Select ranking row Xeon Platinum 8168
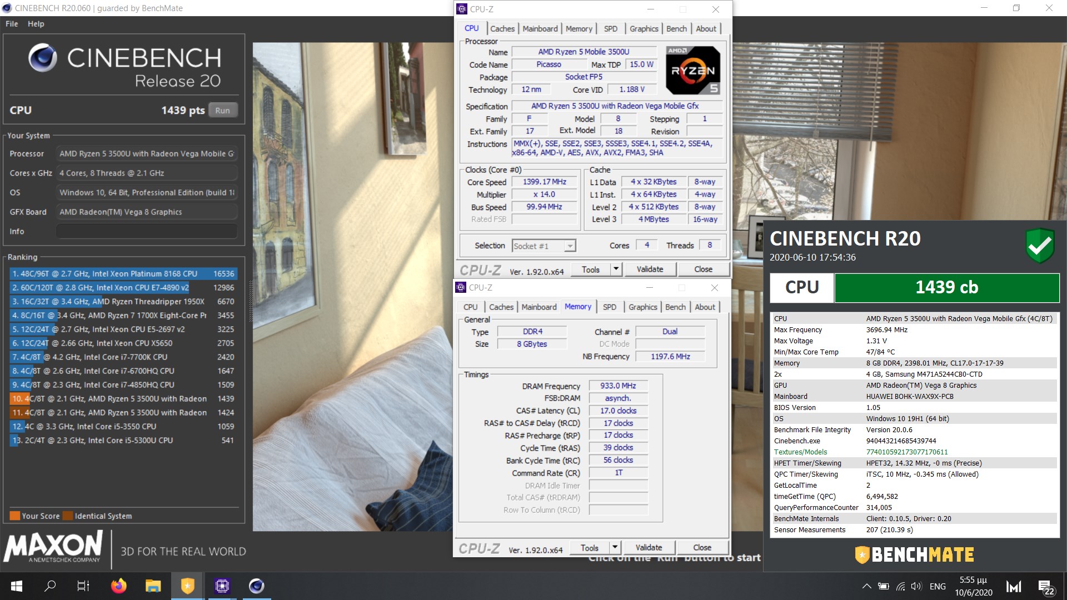 tap(123, 273)
